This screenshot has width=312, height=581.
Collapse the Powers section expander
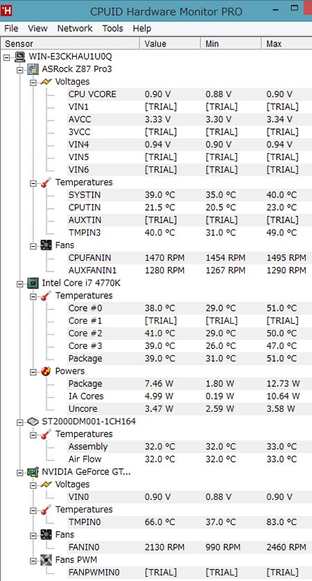(x=33, y=372)
